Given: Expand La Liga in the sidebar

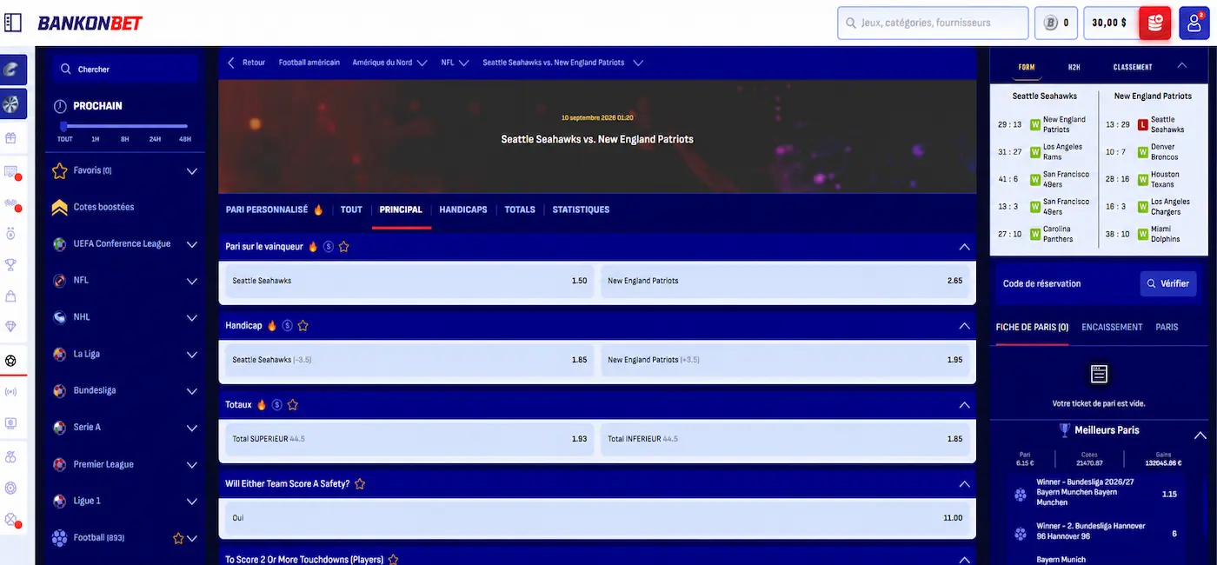Looking at the screenshot, I should (192, 355).
